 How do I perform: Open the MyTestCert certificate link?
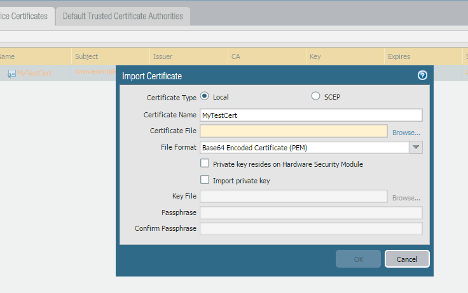coord(34,73)
